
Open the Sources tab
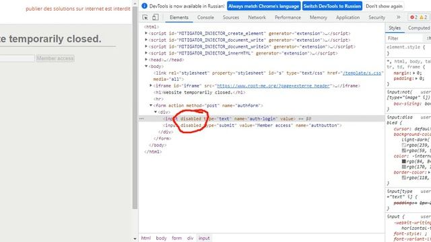tap(230, 17)
